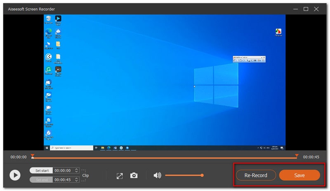Adjust the volume slider handle
This screenshot has height=191, width=330.
pos(202,175)
